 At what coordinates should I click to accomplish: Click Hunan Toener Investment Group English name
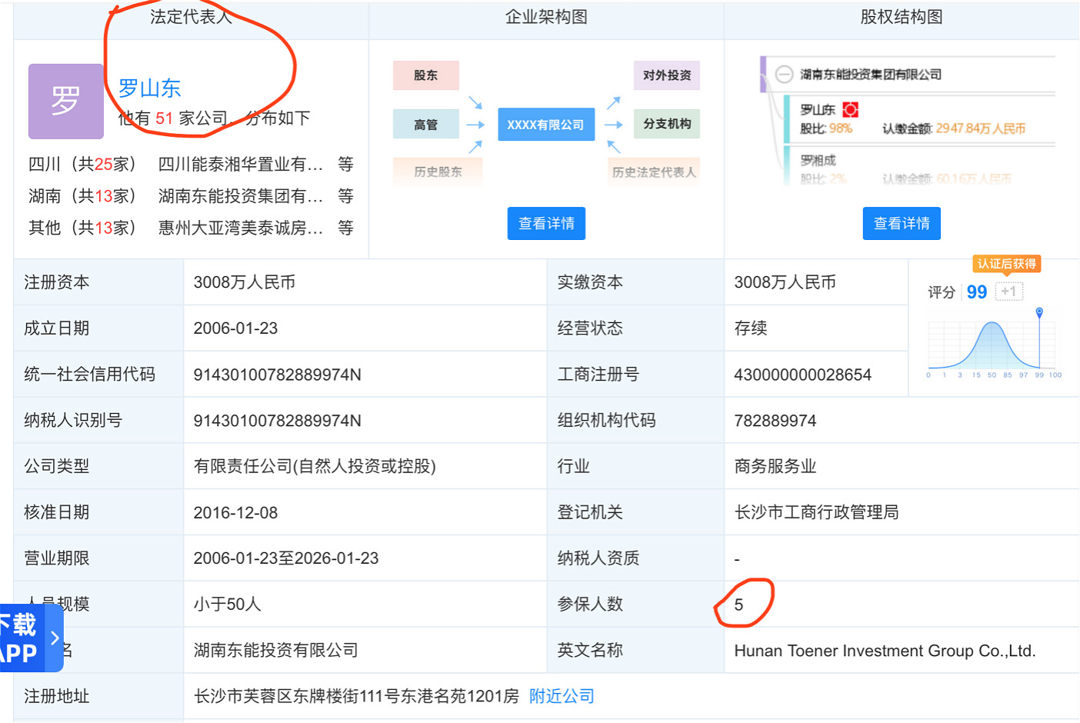coord(885,651)
